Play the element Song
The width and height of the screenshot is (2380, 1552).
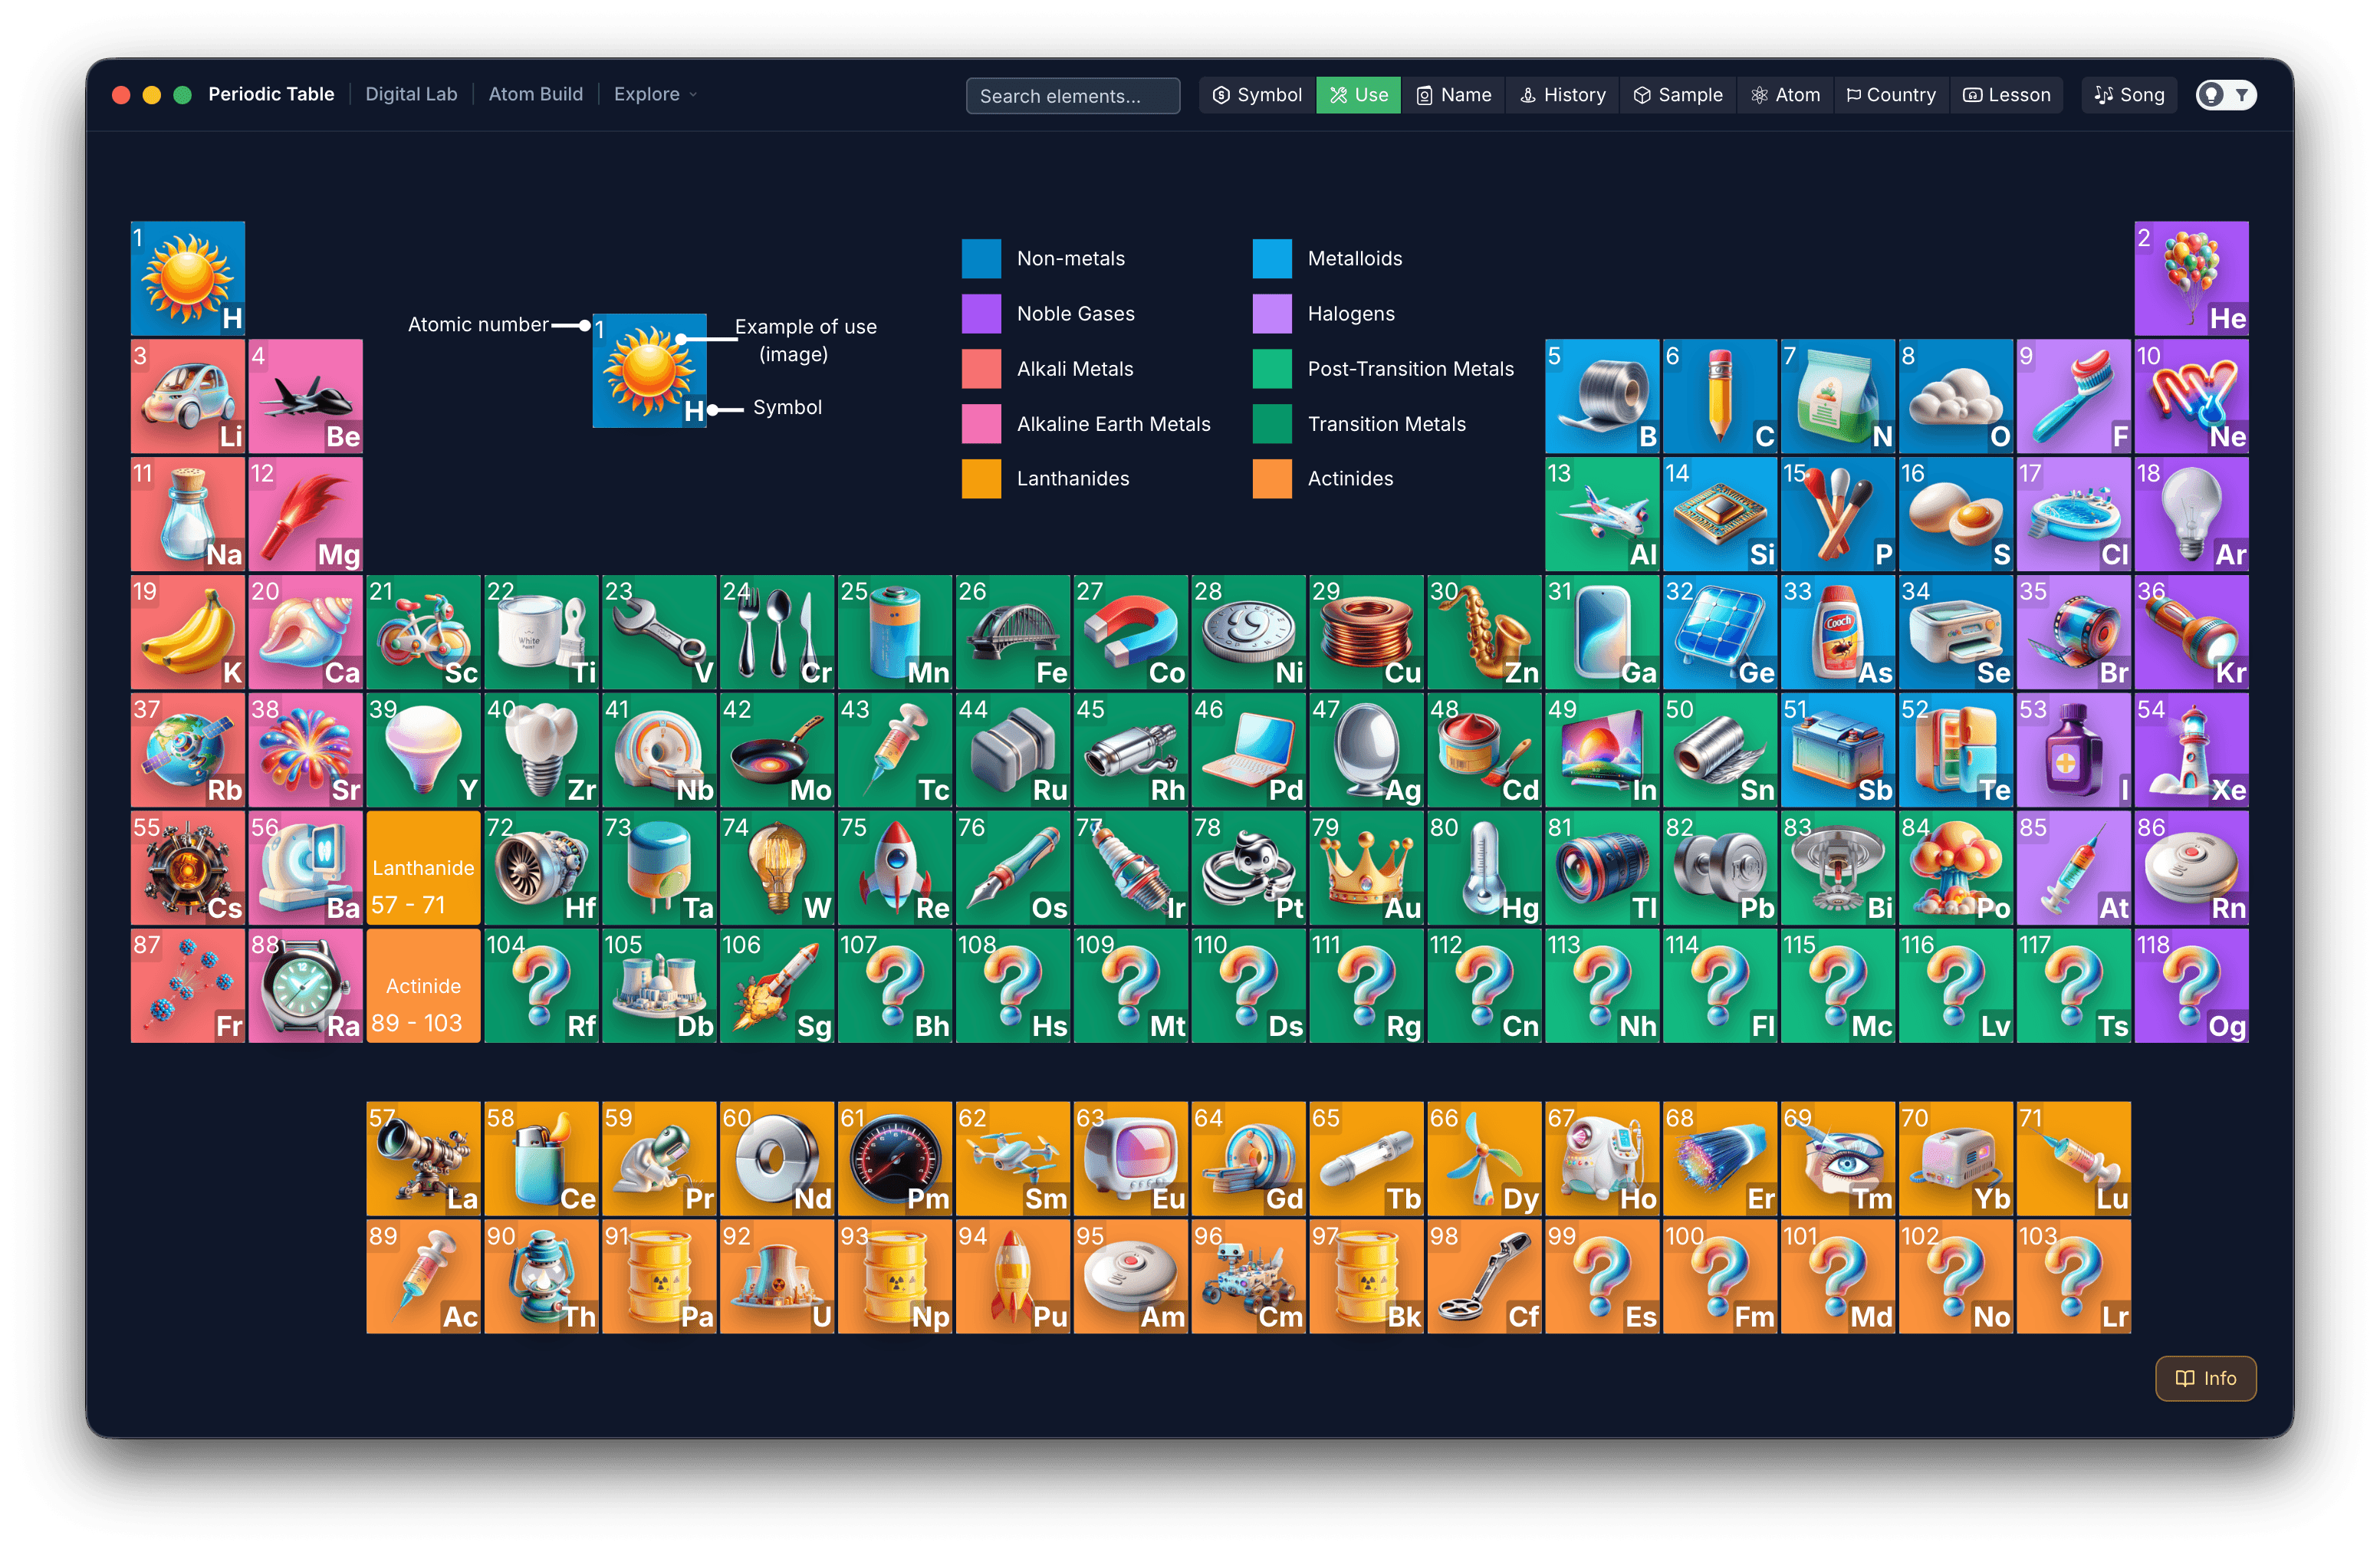pos(2129,95)
